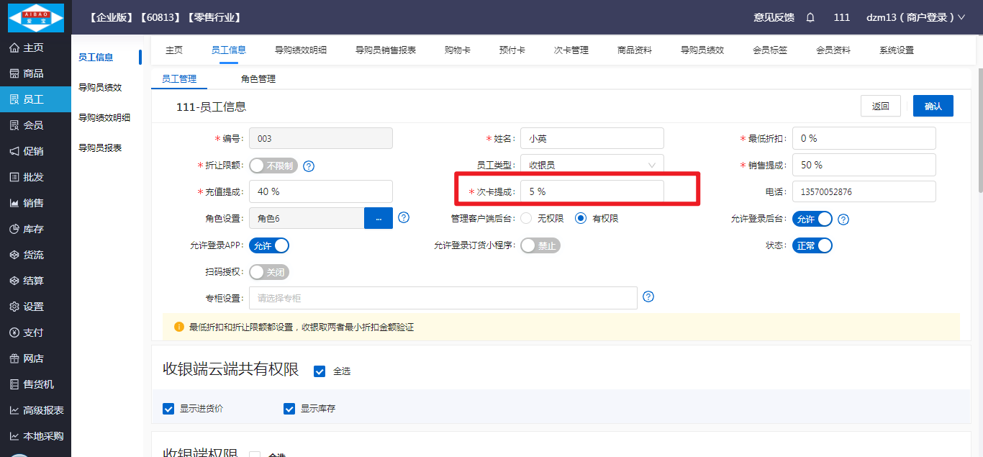
Task: Click the 确认 button
Action: tap(933, 106)
